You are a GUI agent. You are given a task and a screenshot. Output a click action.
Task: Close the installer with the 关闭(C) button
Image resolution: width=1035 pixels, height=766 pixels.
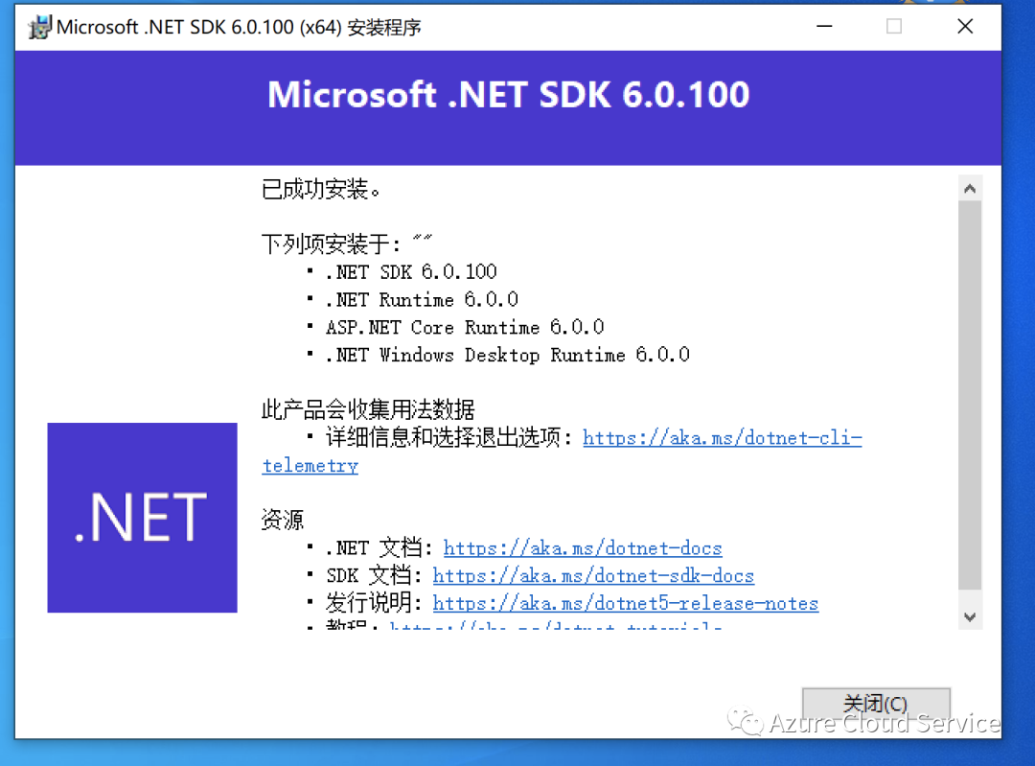click(x=876, y=704)
